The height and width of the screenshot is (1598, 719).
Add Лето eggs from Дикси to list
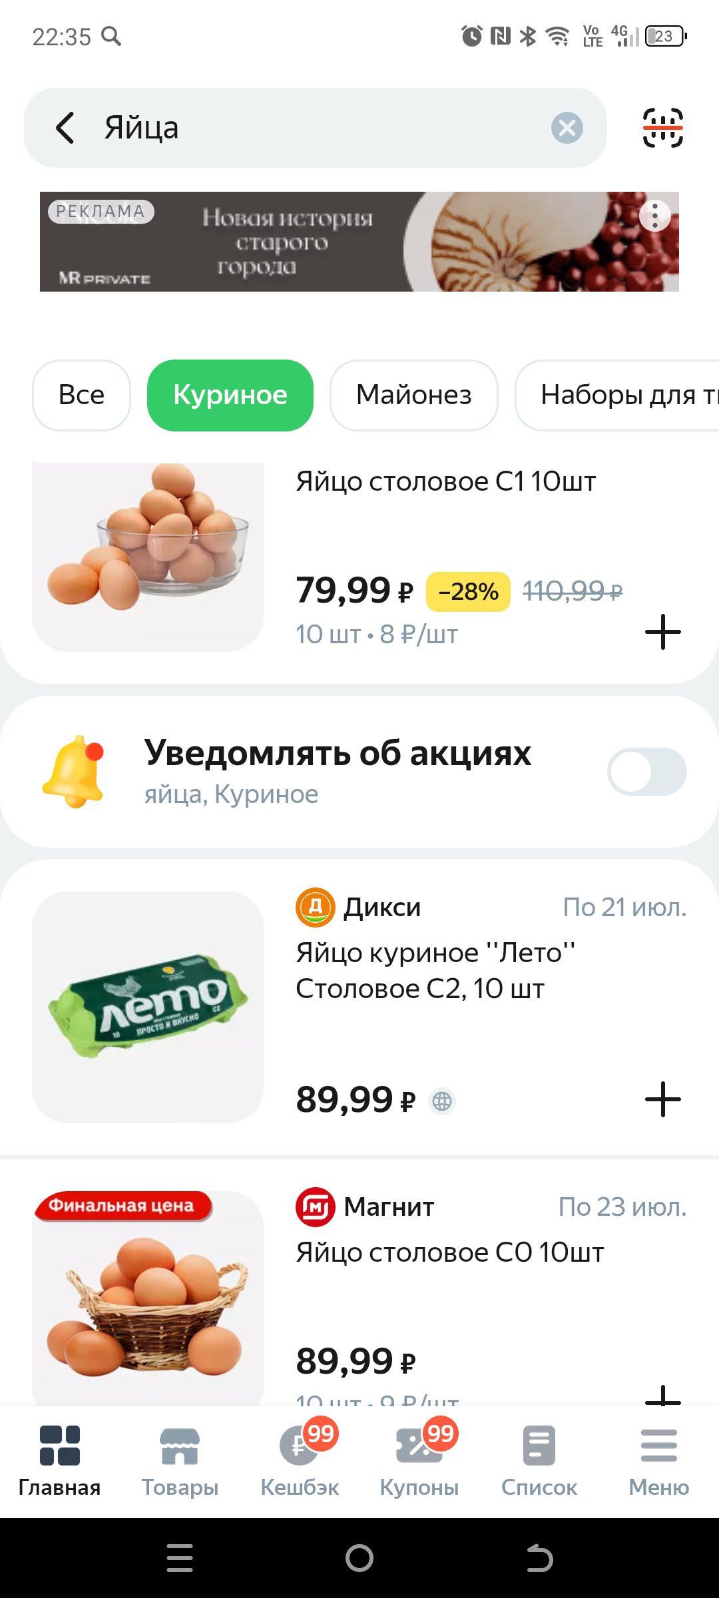(663, 1099)
